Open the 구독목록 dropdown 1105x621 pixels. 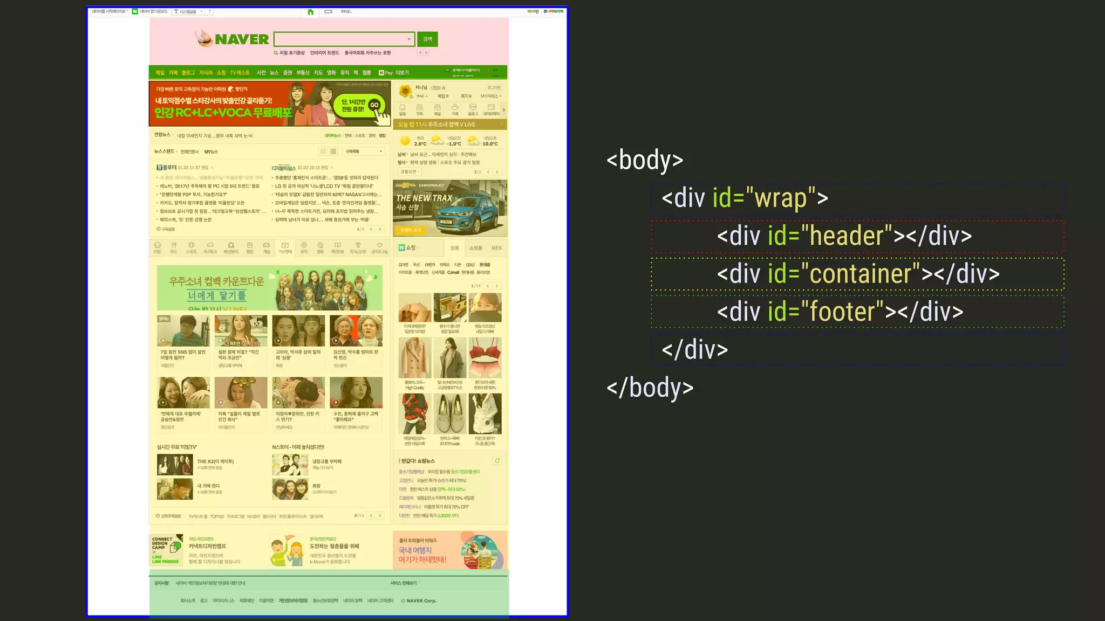point(364,151)
